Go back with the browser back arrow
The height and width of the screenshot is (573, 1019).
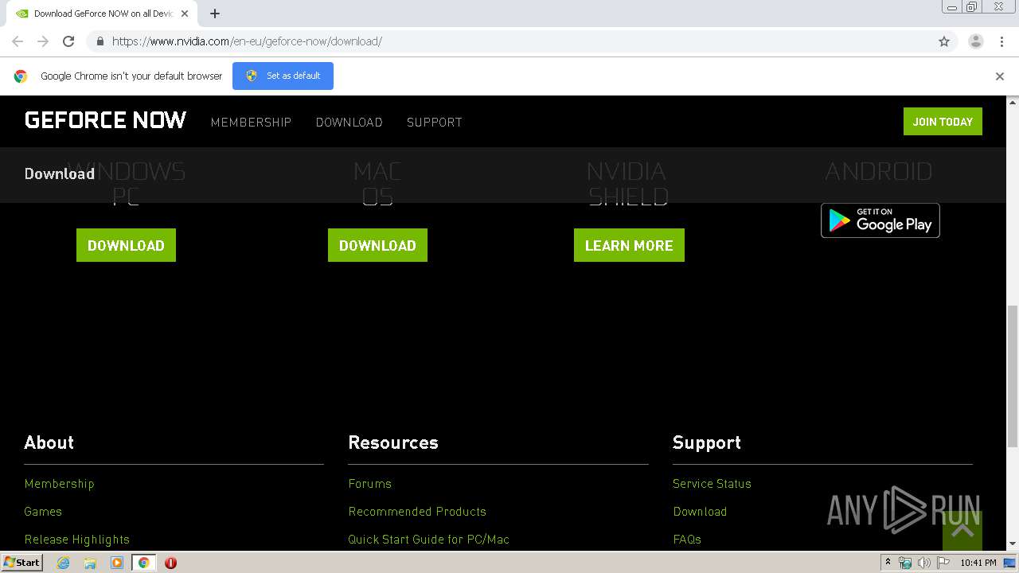18,41
